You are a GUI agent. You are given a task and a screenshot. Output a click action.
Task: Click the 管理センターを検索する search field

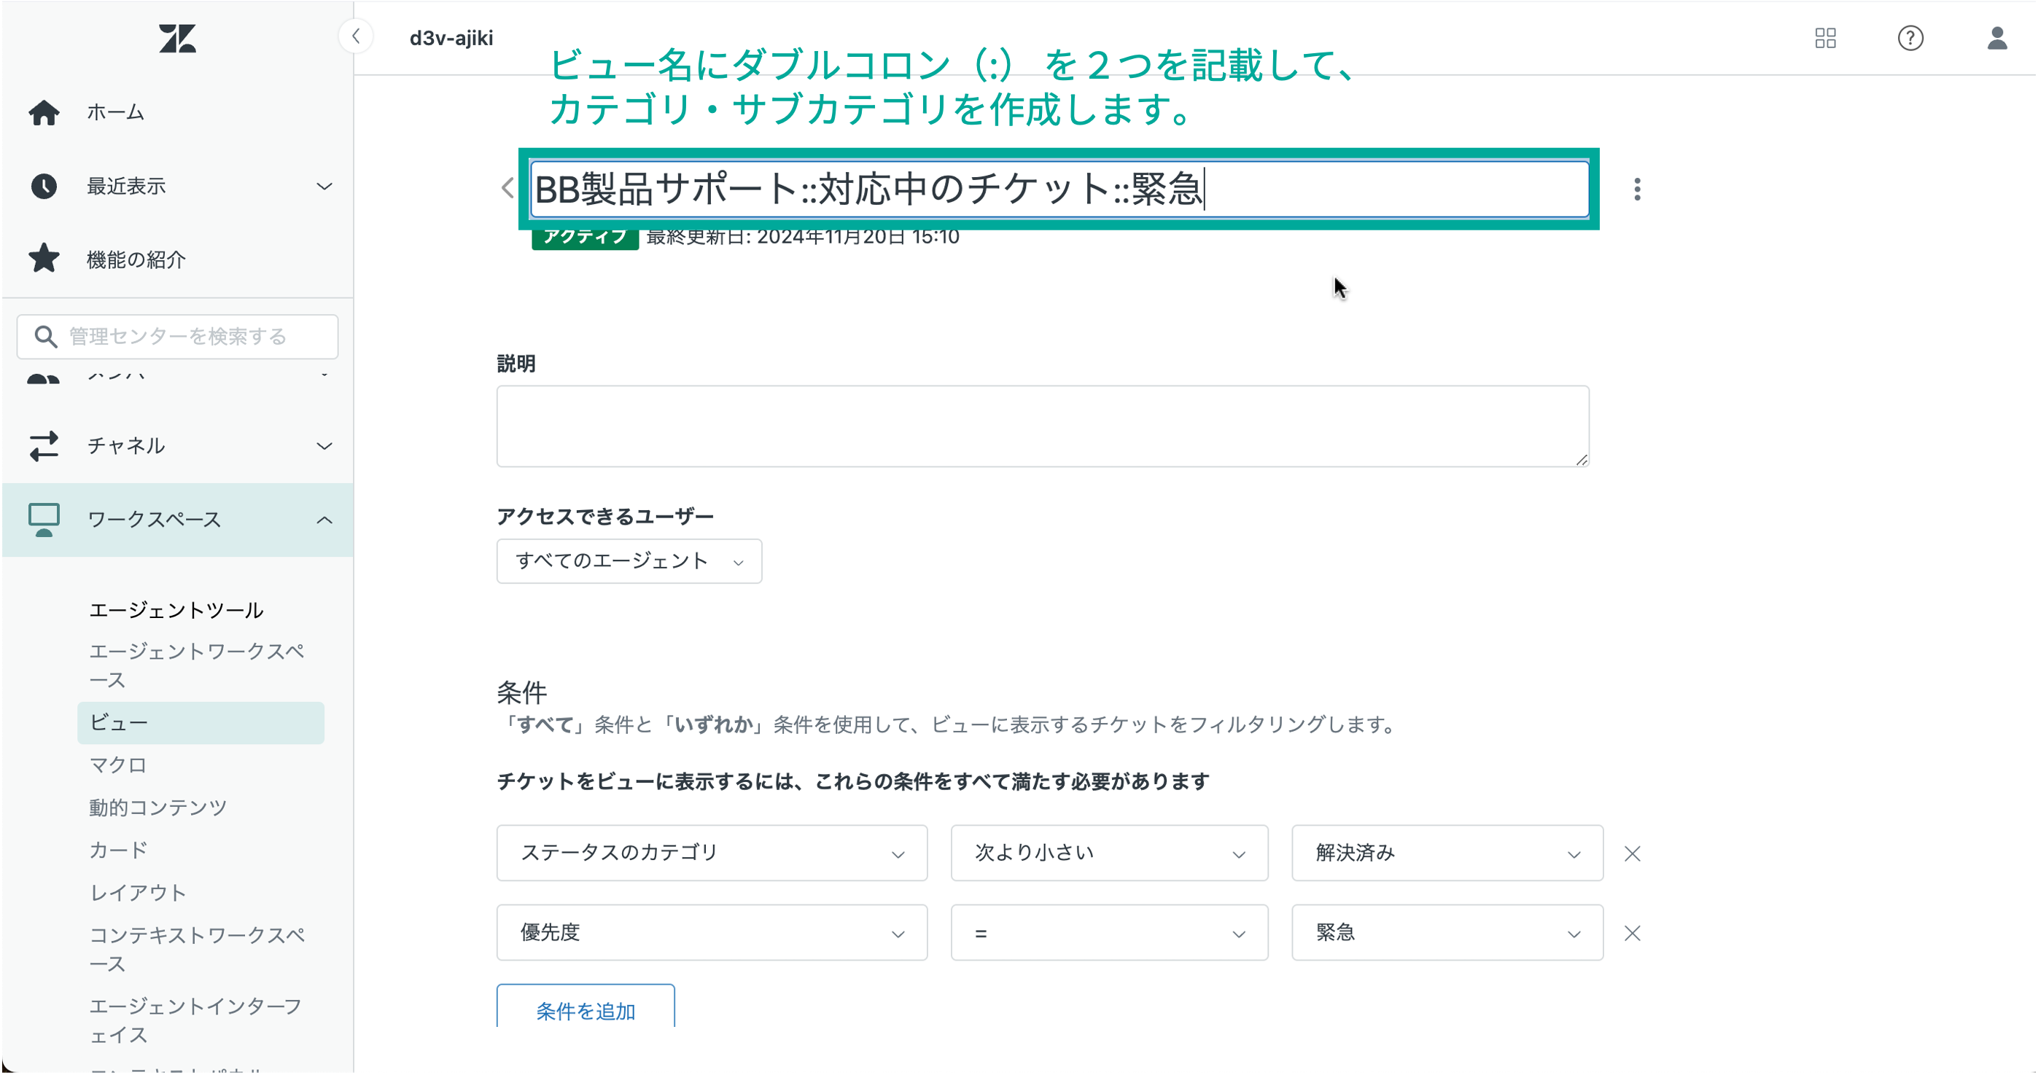[x=177, y=337]
